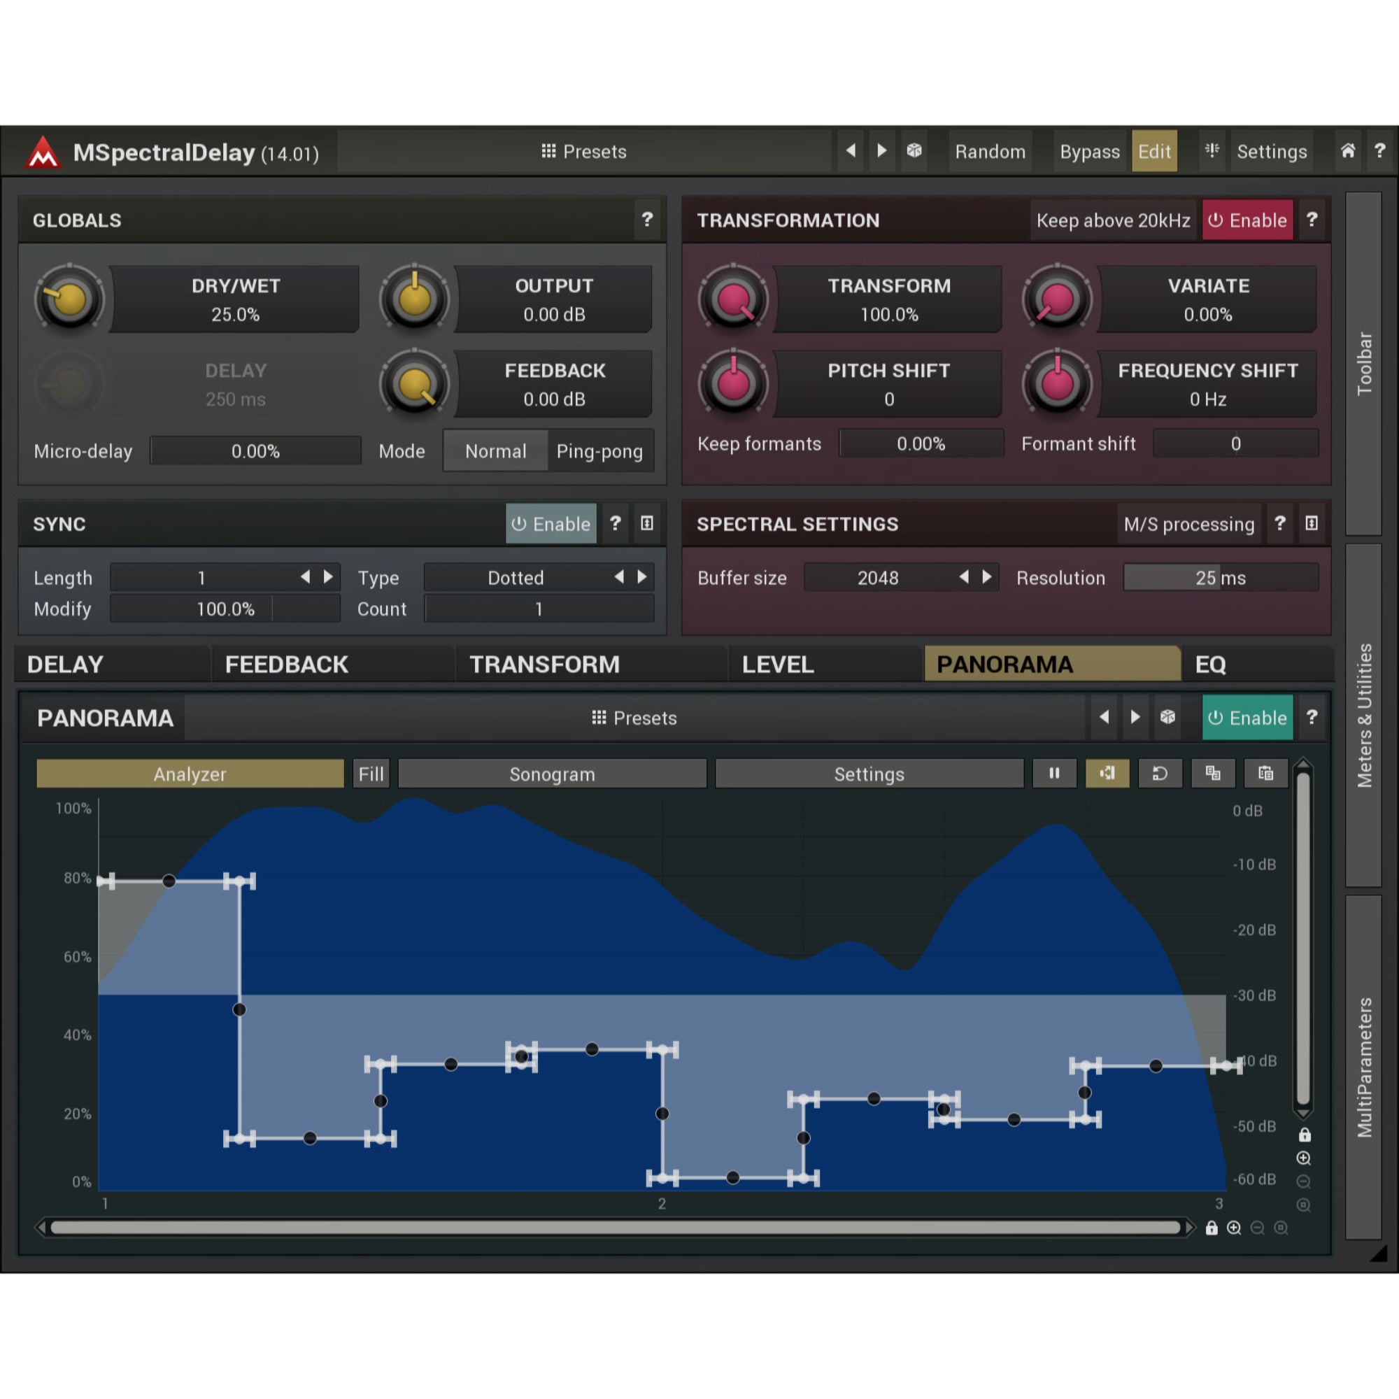Select Normal delay mode
This screenshot has width=1399, height=1399.
click(x=495, y=451)
